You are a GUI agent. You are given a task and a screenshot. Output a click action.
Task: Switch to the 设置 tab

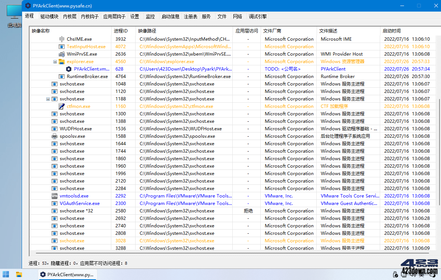pyautogui.click(x=134, y=16)
